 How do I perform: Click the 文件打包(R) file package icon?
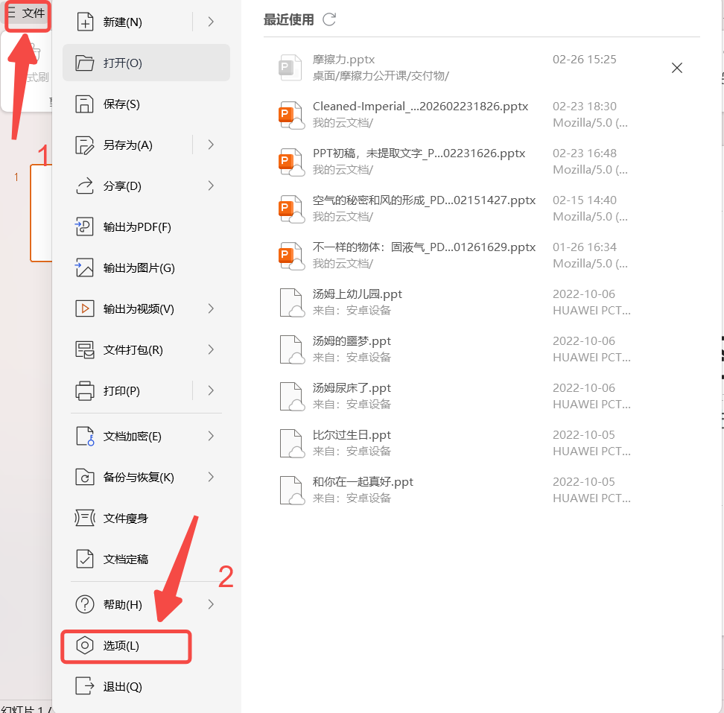pos(85,349)
